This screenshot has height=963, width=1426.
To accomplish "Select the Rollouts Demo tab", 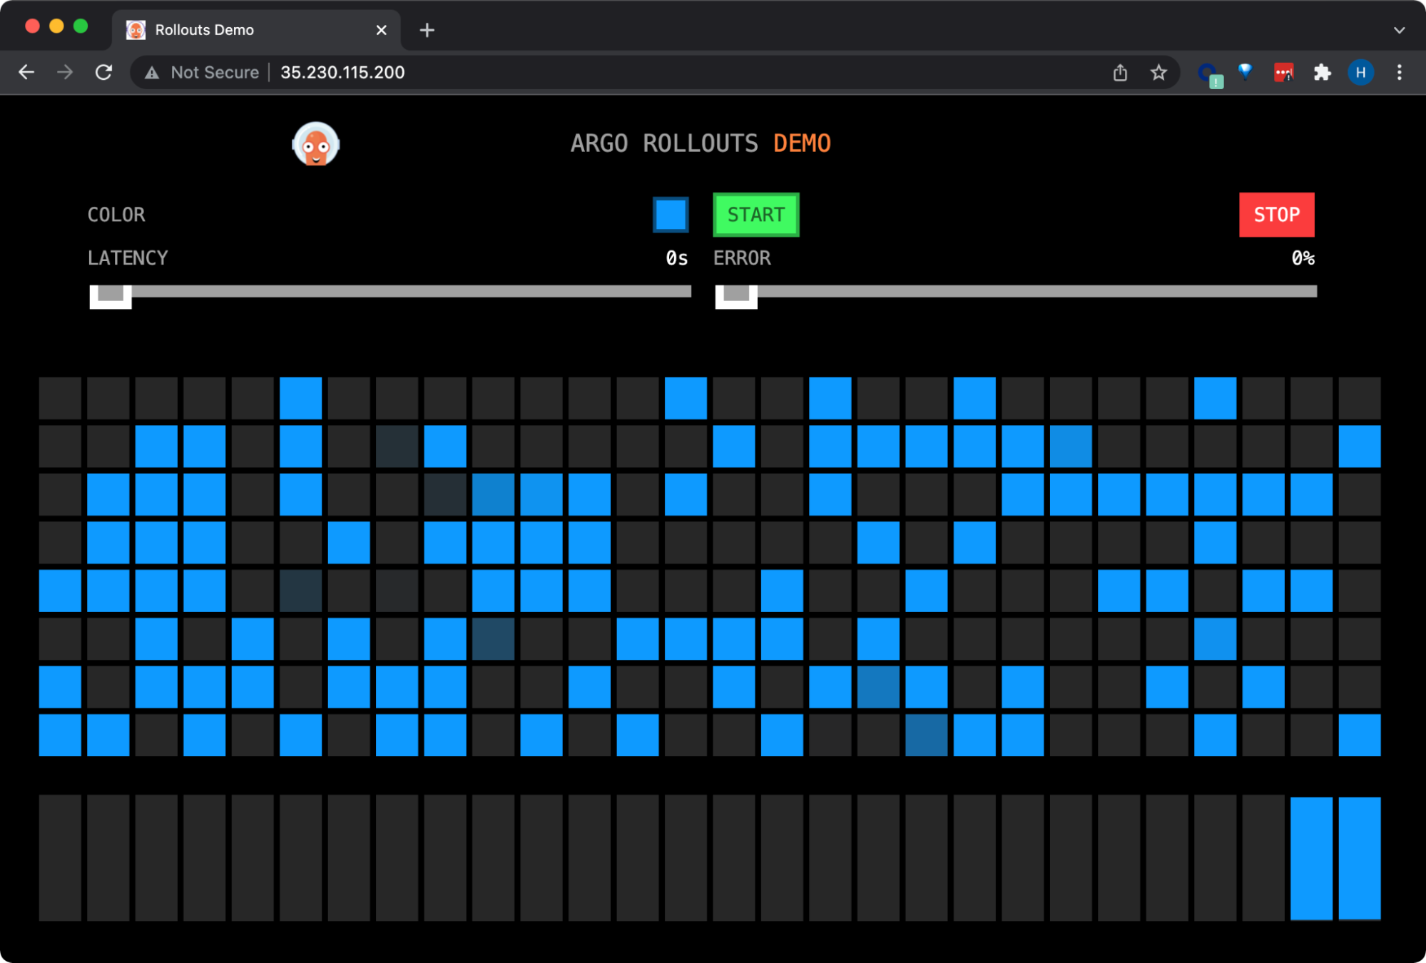I will [x=257, y=30].
